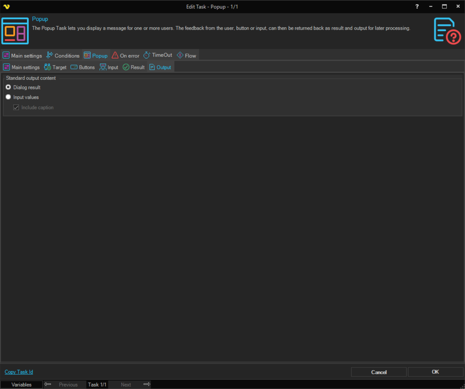Click the Copy Task Id link
The image size is (465, 389).
[19, 372]
